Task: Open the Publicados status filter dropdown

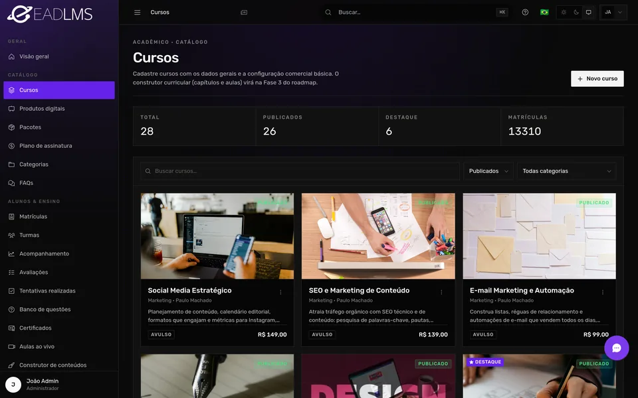Action: click(x=488, y=171)
